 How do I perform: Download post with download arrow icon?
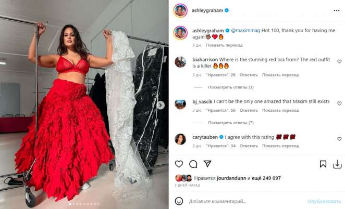[337, 164]
